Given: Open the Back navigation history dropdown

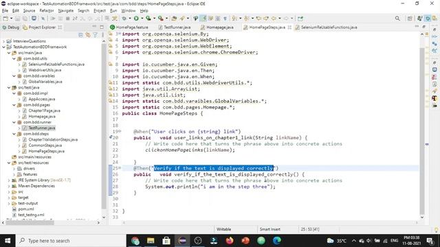Looking at the screenshot, I should 280,19.
